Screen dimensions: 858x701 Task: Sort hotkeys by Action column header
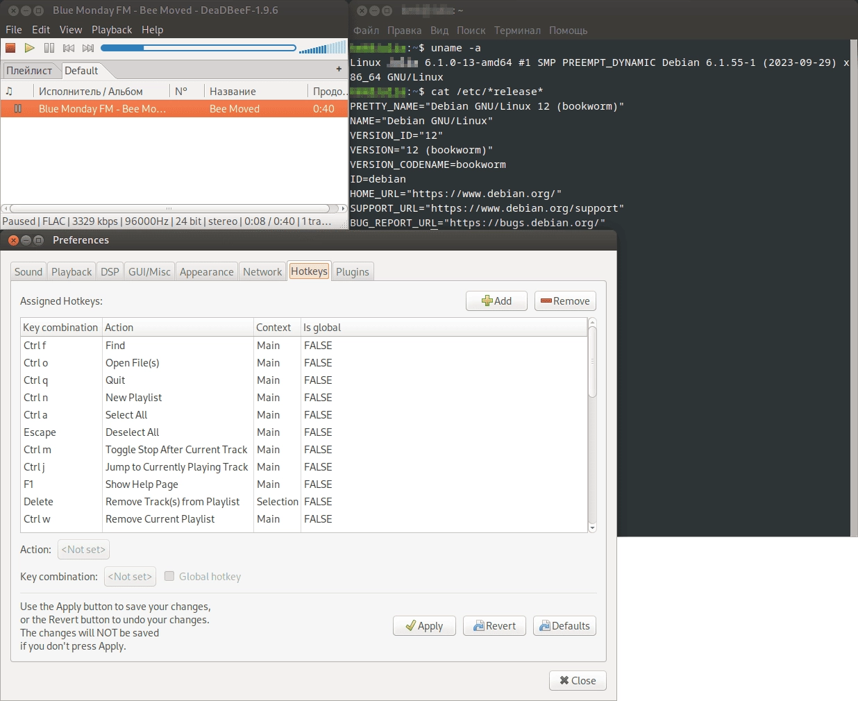point(178,328)
